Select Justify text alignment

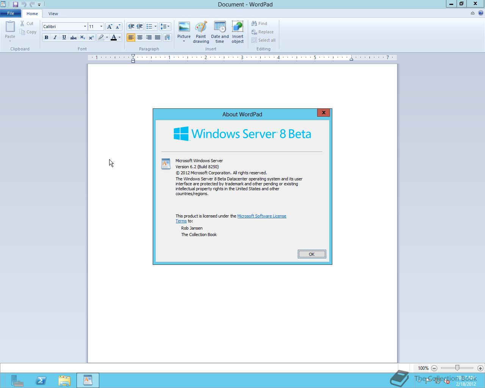[158, 38]
